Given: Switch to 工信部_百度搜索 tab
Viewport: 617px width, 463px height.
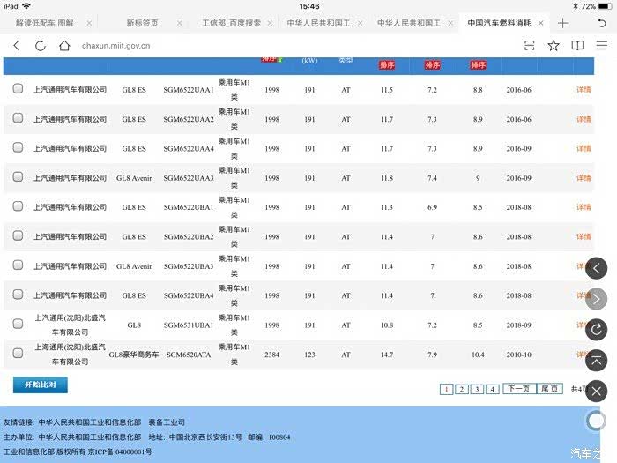Looking at the screenshot, I should [231, 23].
